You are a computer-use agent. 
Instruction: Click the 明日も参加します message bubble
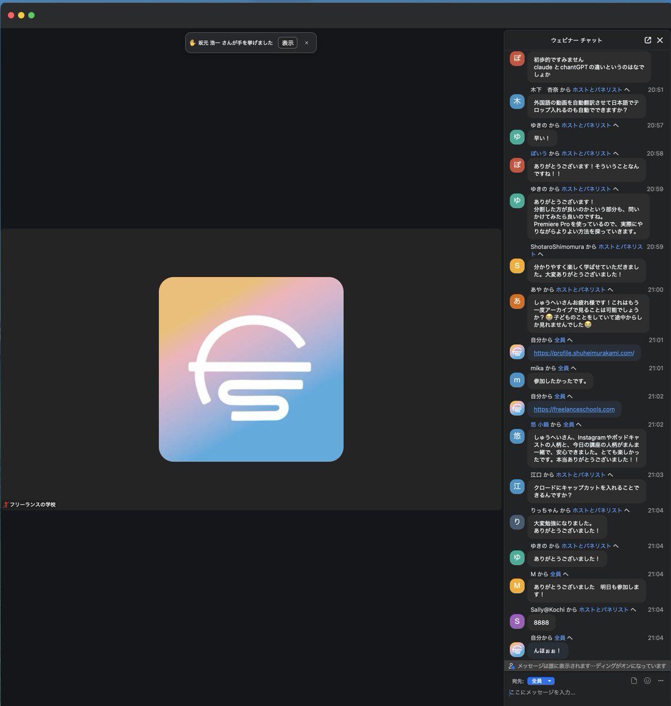click(587, 591)
